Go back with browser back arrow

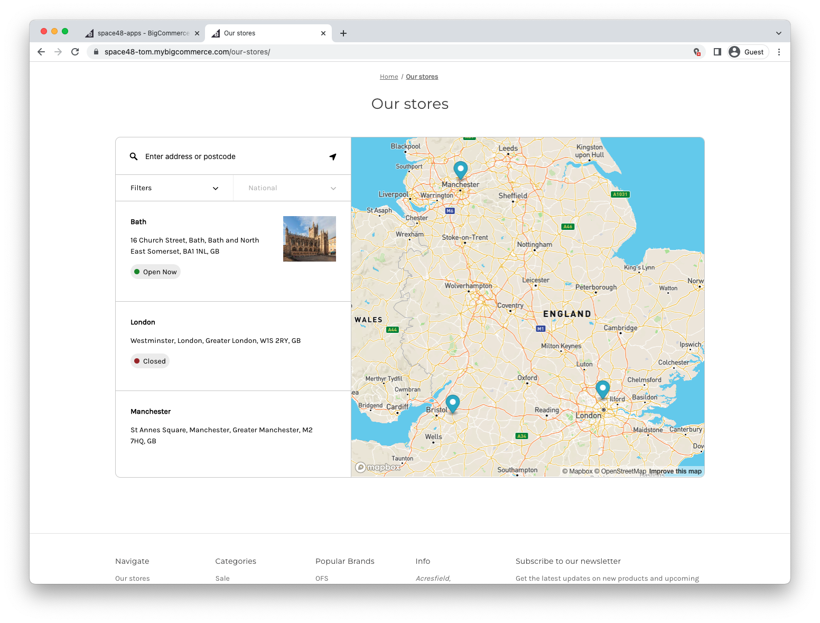41,52
